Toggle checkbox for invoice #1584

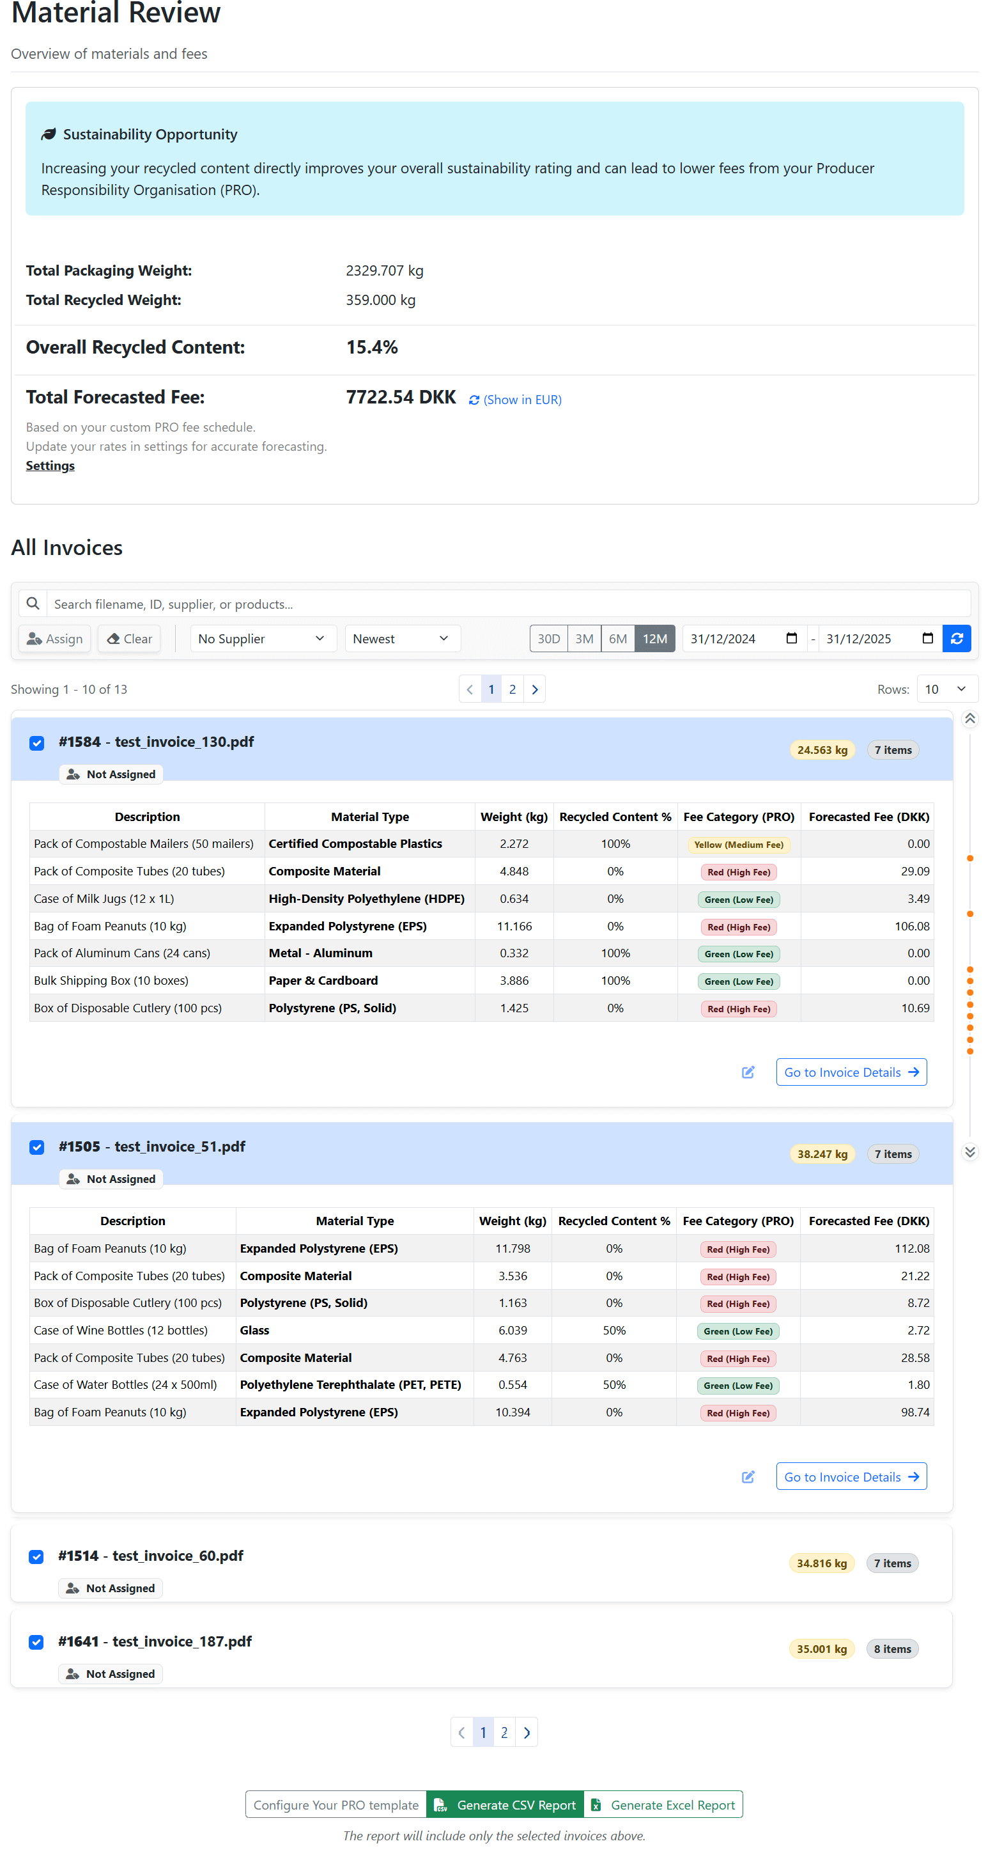[37, 743]
